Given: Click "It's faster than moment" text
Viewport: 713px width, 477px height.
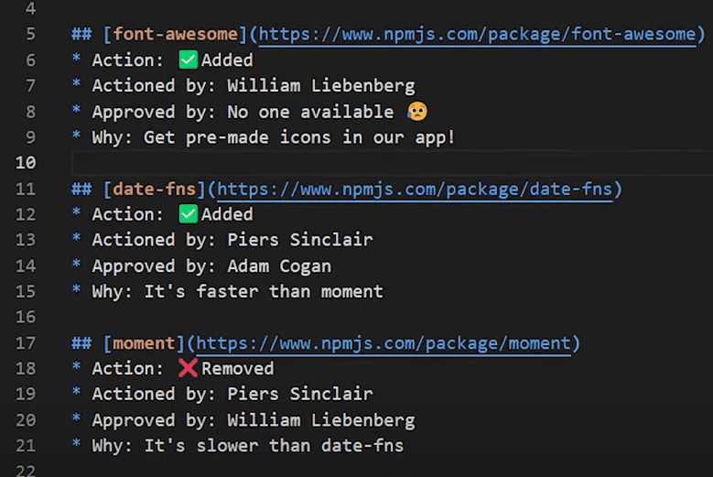Looking at the screenshot, I should pyautogui.click(x=264, y=292).
